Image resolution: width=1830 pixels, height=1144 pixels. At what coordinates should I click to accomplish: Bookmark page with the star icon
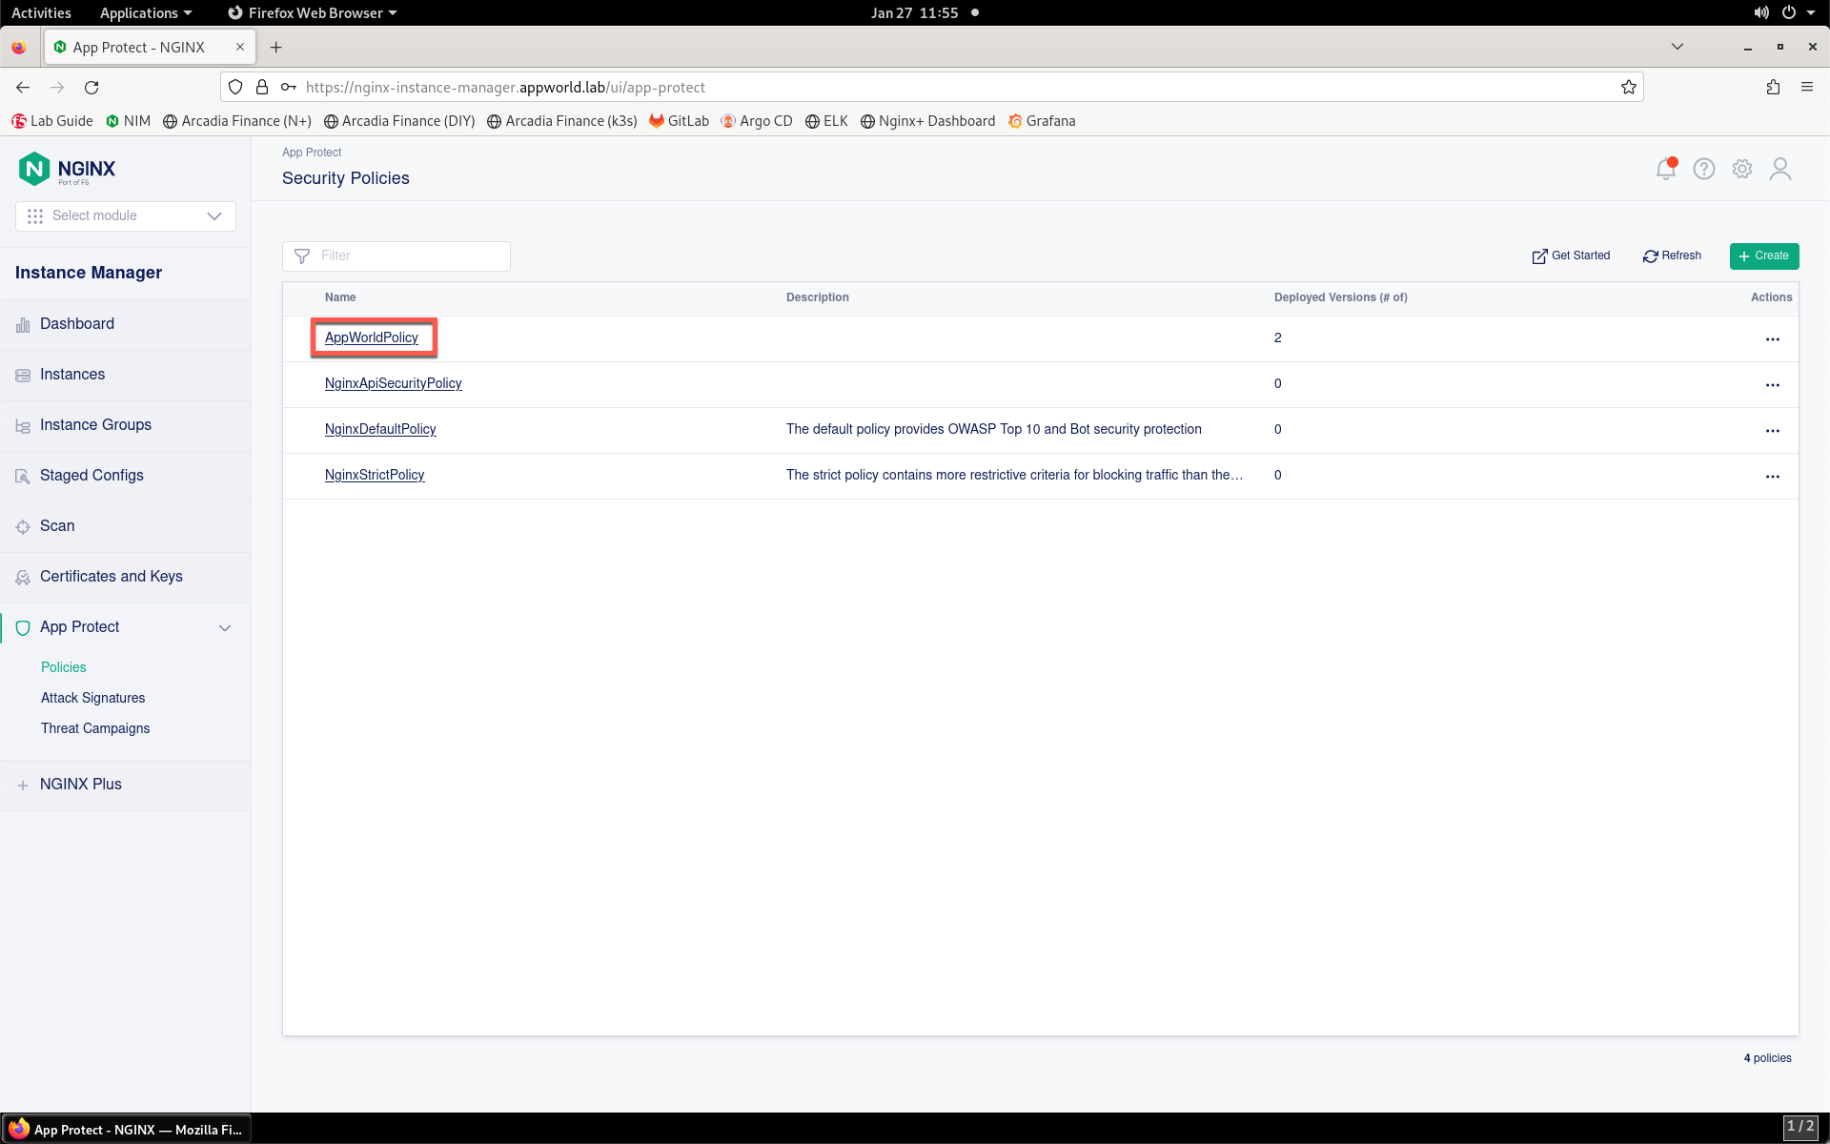click(x=1628, y=87)
